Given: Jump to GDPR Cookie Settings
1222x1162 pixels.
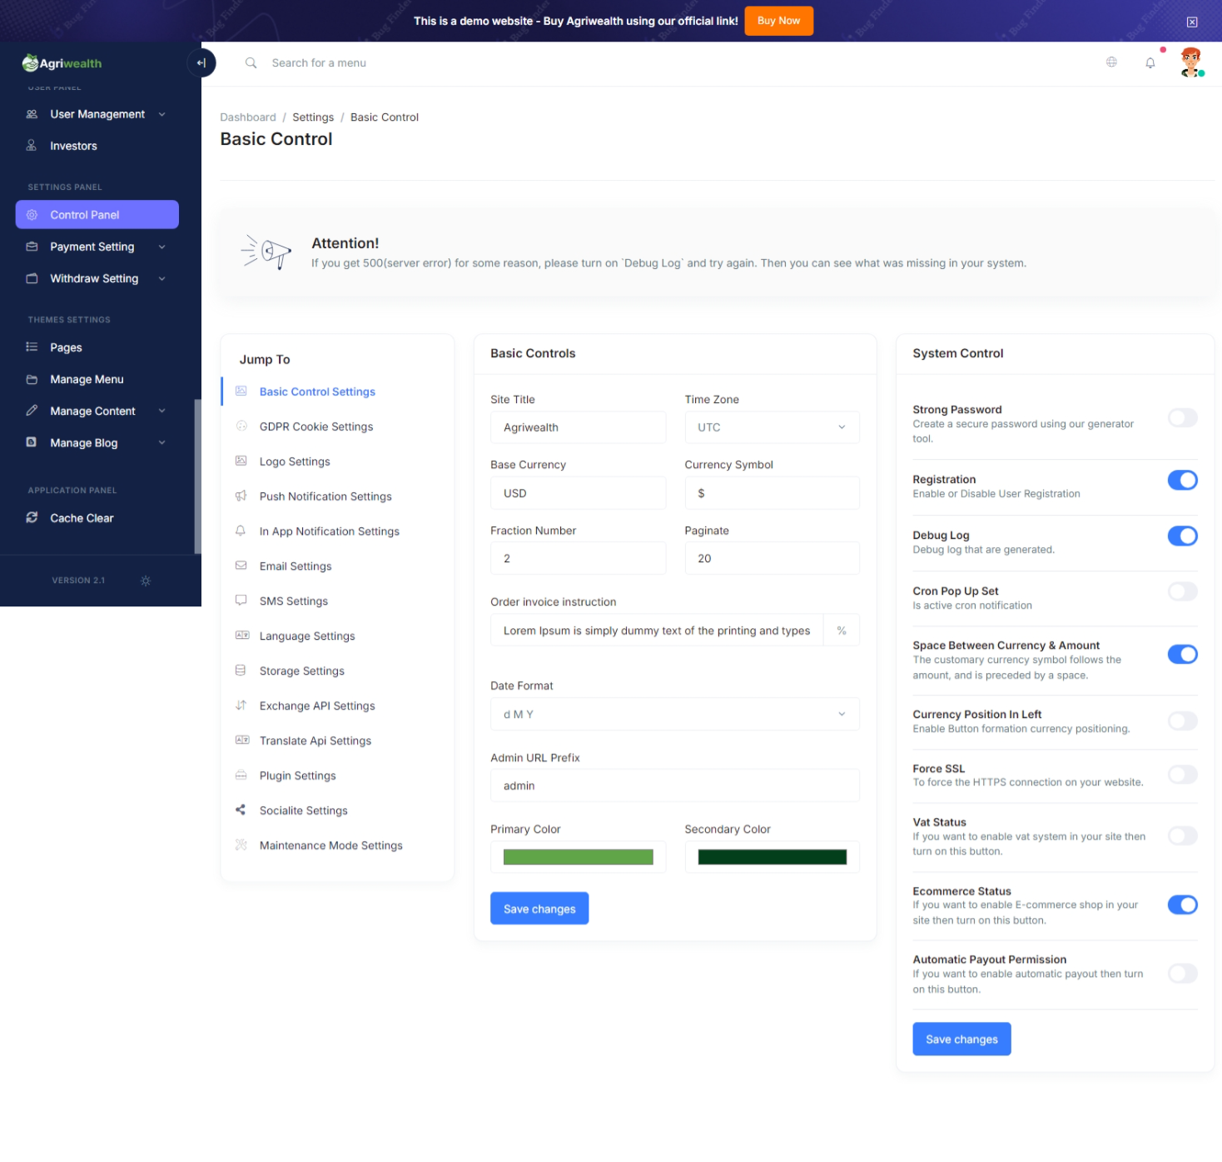Looking at the screenshot, I should 315,426.
